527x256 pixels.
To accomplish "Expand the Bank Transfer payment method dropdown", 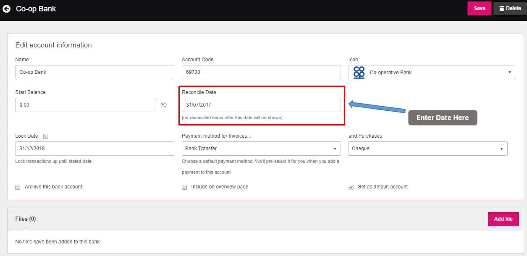I will pos(261,149).
